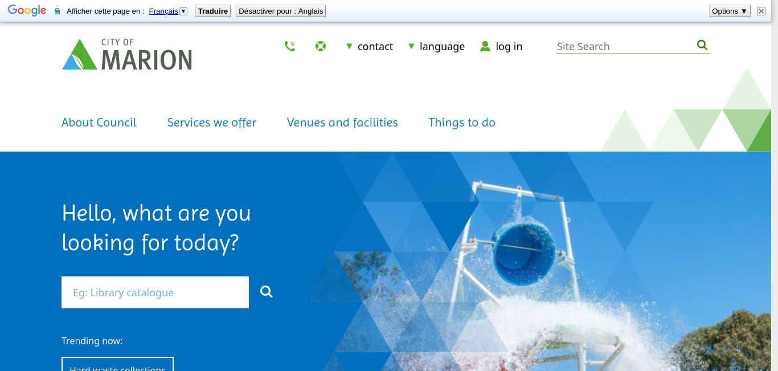Viewport: 778px width, 371px height.
Task: Open the Services we offer menu
Action: point(212,123)
